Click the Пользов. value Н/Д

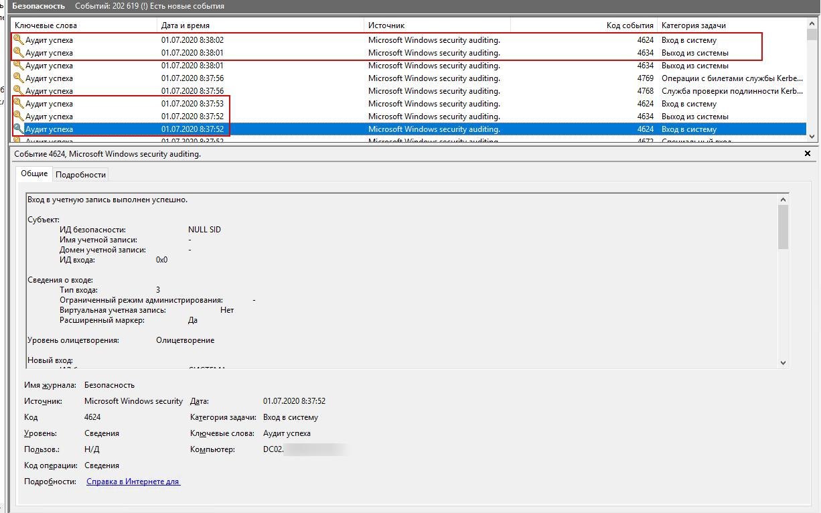pyautogui.click(x=92, y=449)
